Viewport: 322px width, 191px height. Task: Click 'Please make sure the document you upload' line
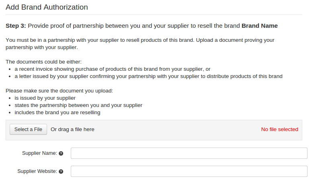pos(59,91)
